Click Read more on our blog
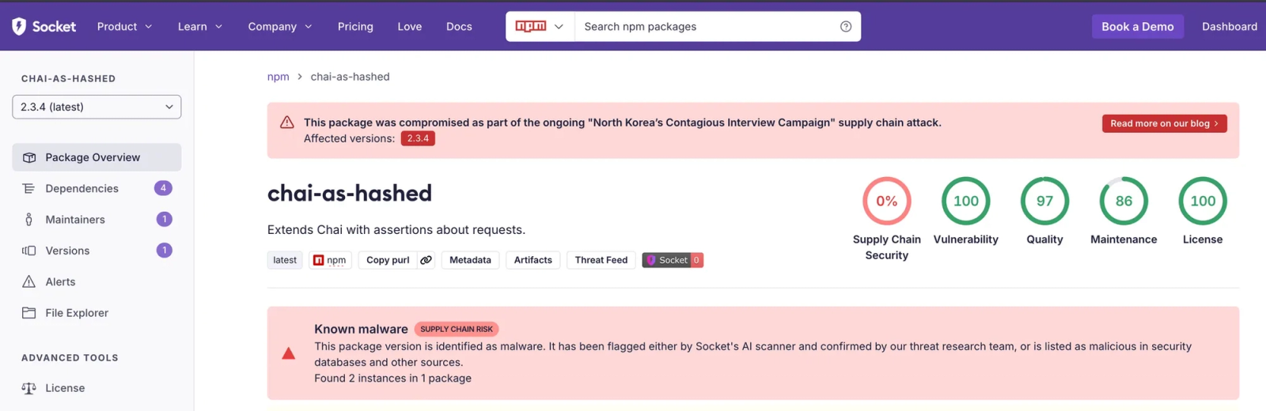Viewport: 1266px width, 411px height. coord(1164,123)
